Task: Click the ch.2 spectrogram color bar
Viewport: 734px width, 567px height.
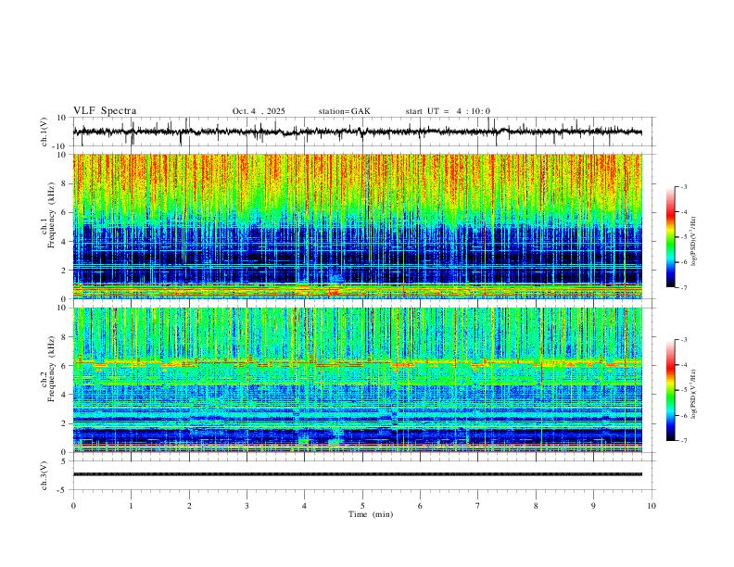Action: coord(670,390)
